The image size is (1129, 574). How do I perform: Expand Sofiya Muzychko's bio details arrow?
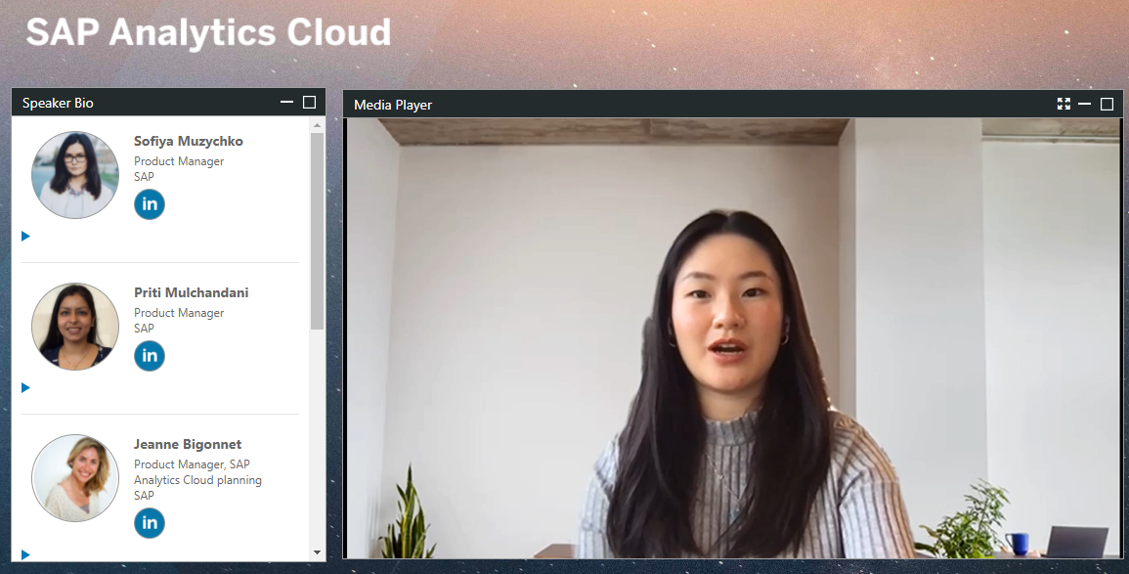coord(25,236)
